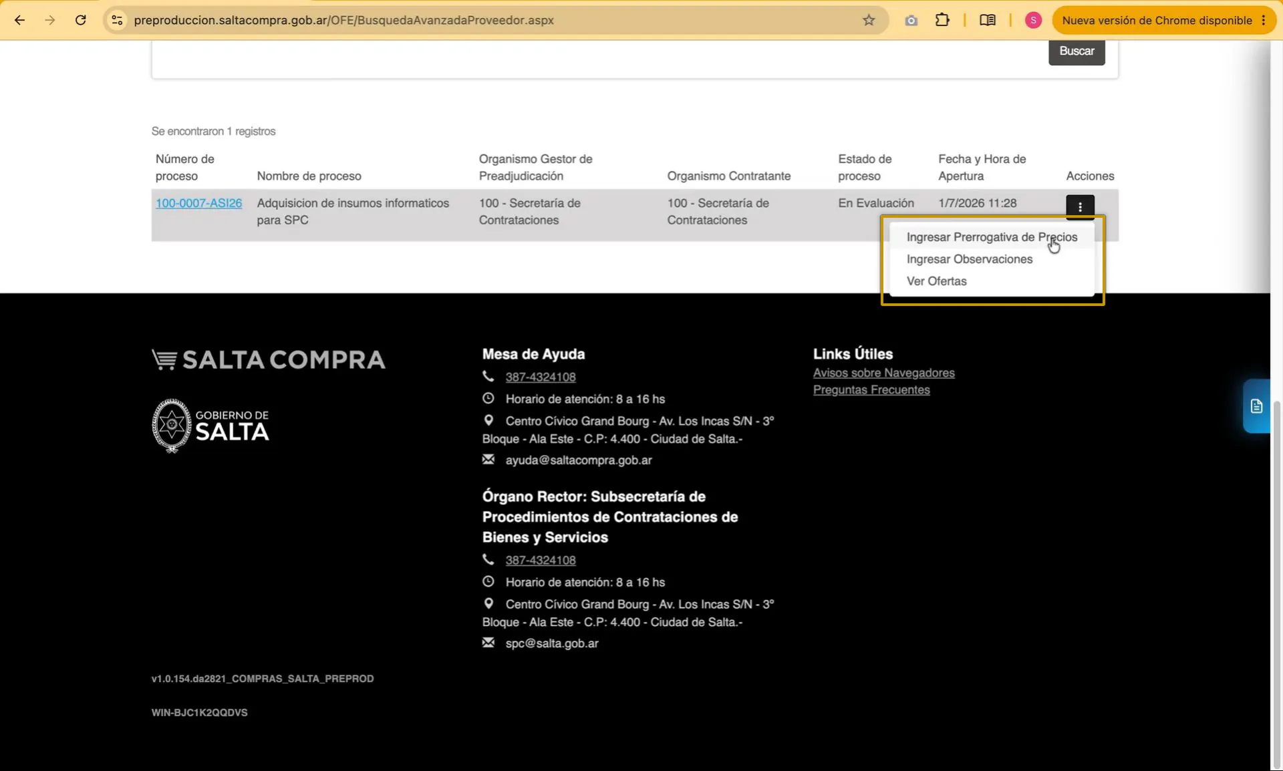Open process link 100-0007-ASI26
This screenshot has height=771, width=1283.
click(198, 203)
